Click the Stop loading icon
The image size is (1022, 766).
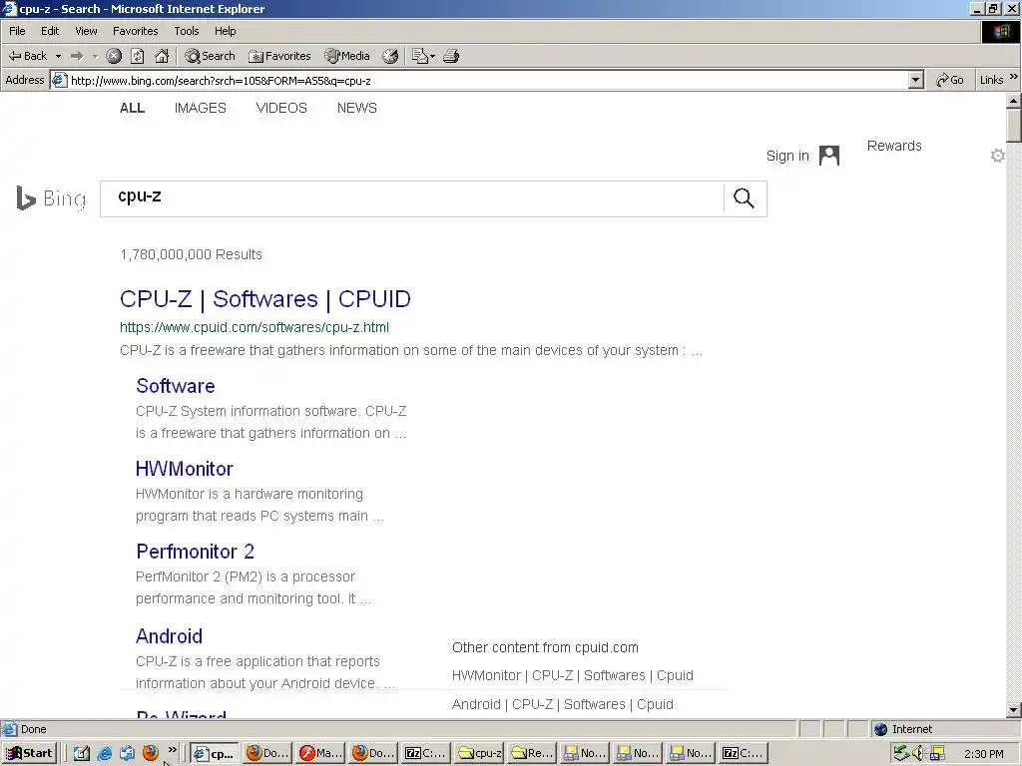(114, 56)
